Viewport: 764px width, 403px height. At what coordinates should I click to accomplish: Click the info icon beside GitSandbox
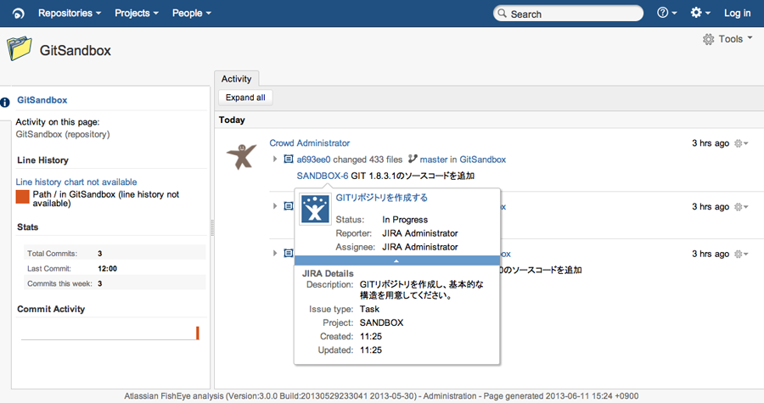point(5,102)
